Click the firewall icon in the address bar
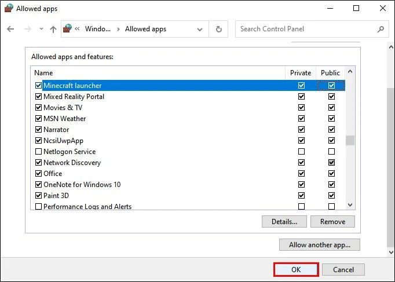The image size is (395, 282). 67,28
